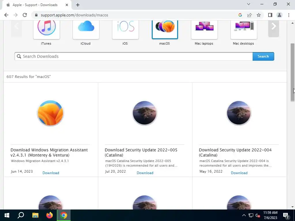Click the "607 Results for macOS" text
The image size is (295, 221).
(x=29, y=77)
